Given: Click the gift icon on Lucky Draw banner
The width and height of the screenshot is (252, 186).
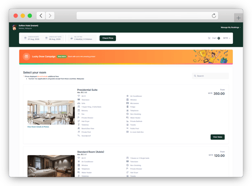Looking at the screenshot, I should (26, 56).
